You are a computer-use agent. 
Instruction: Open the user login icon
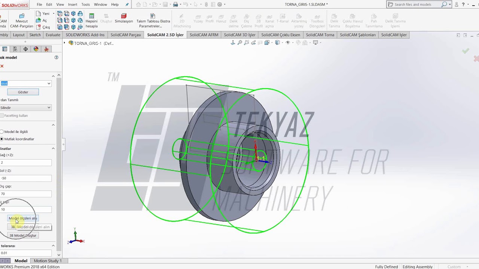(456, 4)
